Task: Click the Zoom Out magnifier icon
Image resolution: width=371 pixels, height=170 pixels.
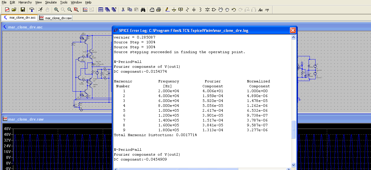Action: click(70, 9)
